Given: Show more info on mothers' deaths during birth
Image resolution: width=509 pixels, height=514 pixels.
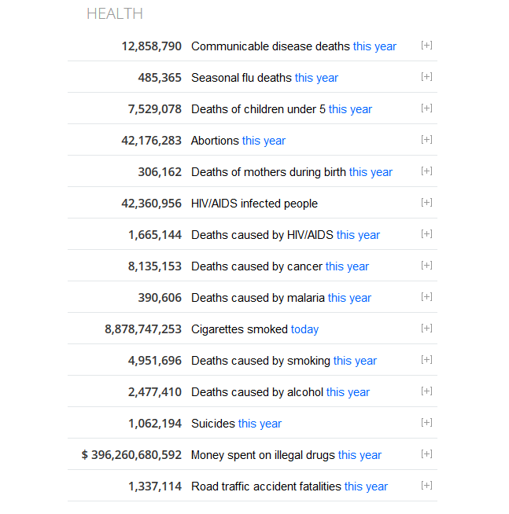Looking at the screenshot, I should click(426, 171).
